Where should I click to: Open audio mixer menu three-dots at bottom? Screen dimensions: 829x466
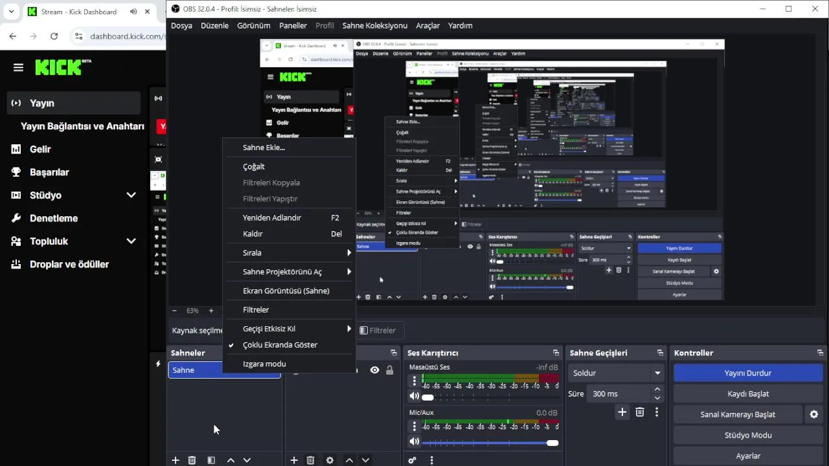[431, 460]
